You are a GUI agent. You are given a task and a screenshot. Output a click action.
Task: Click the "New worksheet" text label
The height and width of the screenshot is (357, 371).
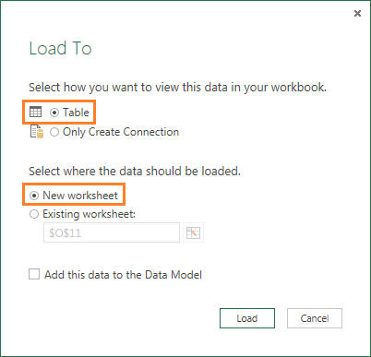coord(80,196)
